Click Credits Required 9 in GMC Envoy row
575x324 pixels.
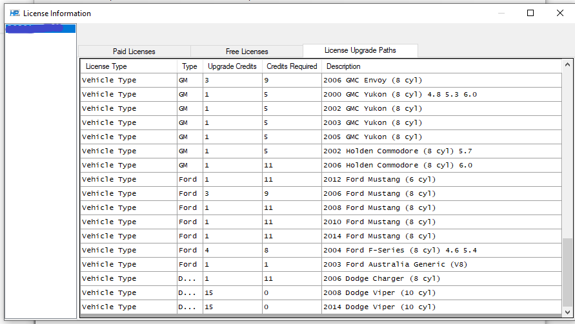coord(292,80)
